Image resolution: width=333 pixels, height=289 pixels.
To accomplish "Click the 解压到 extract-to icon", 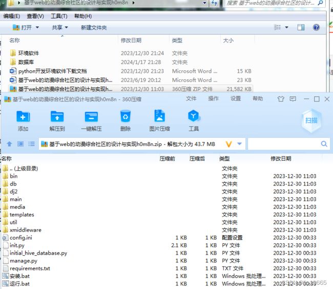I will coord(57,116).
